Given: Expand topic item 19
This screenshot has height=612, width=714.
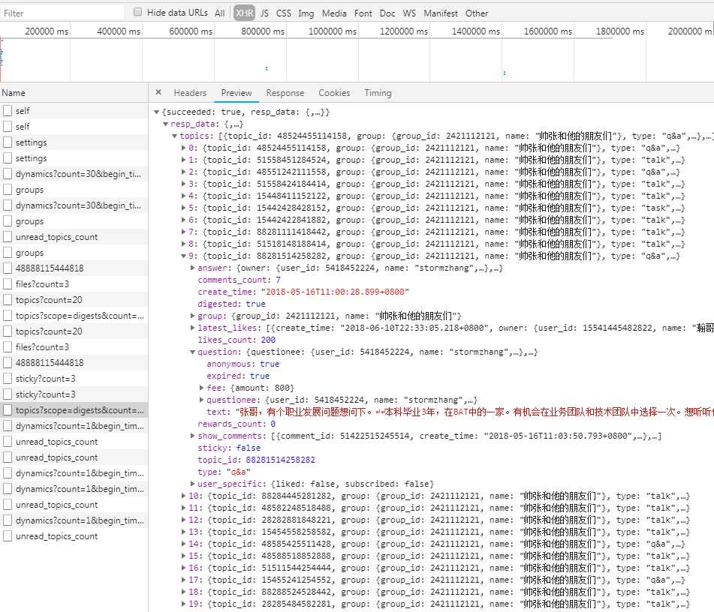Looking at the screenshot, I should click(183, 604).
